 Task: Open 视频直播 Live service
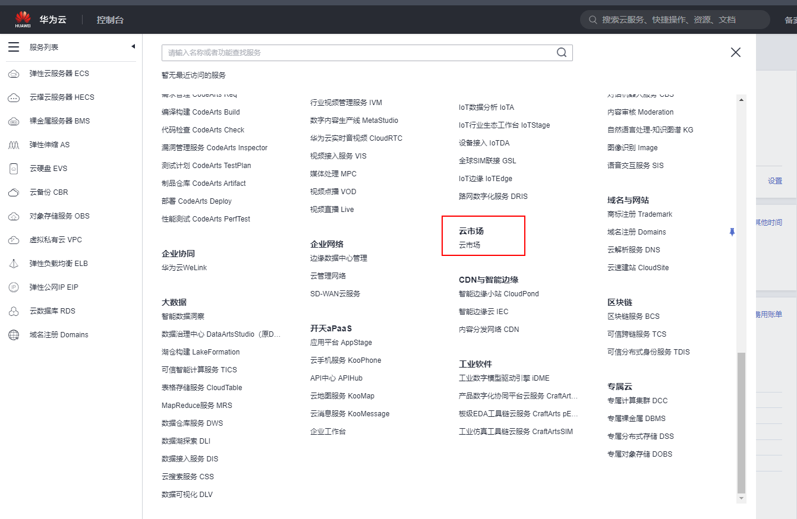point(332,210)
